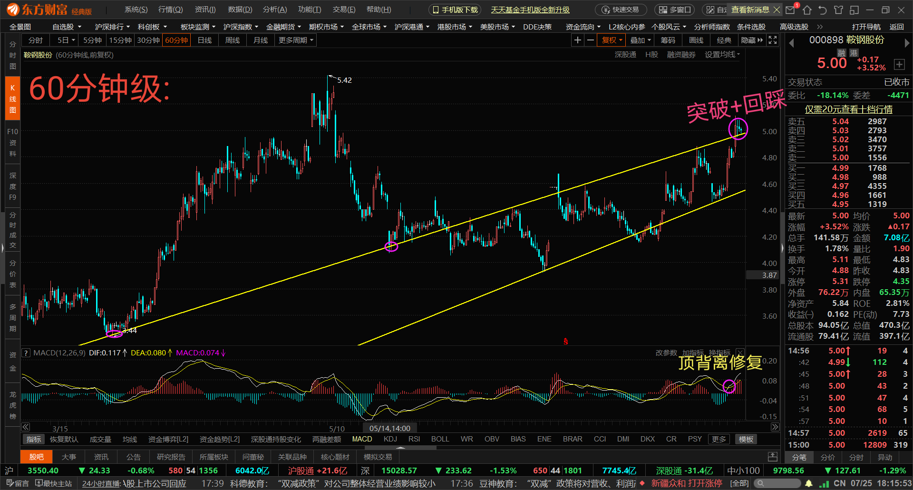Click the 融 margin badge
This screenshot has height=490, width=913.
click(842, 53)
